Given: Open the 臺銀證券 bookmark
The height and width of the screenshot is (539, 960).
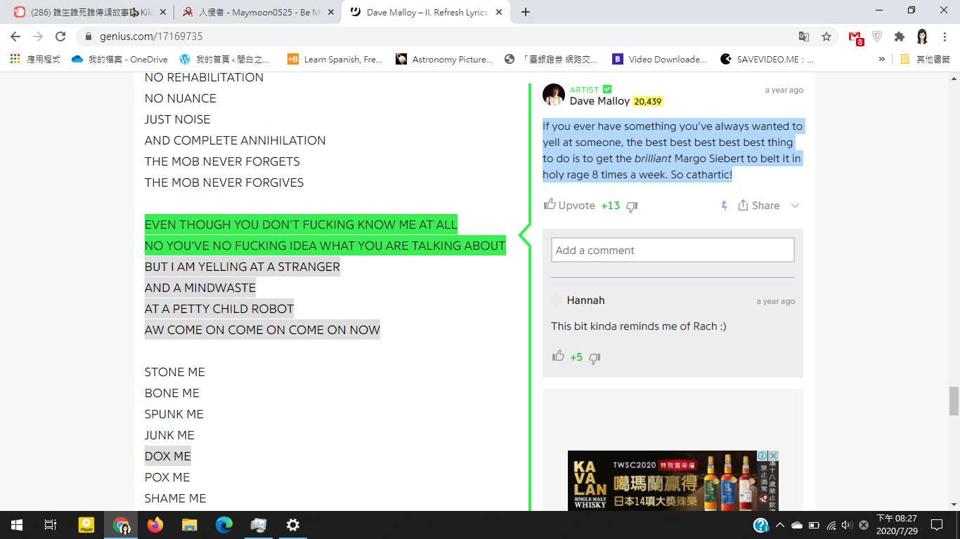Looking at the screenshot, I should click(551, 60).
